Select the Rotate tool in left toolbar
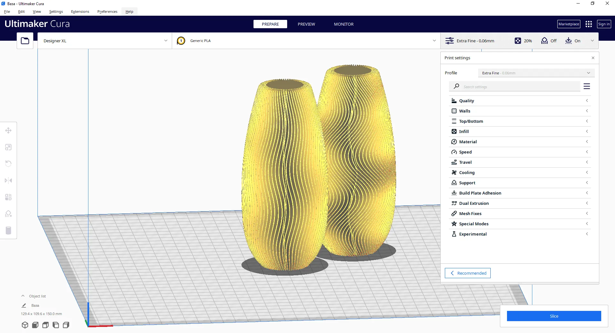This screenshot has width=615, height=333. [8, 164]
